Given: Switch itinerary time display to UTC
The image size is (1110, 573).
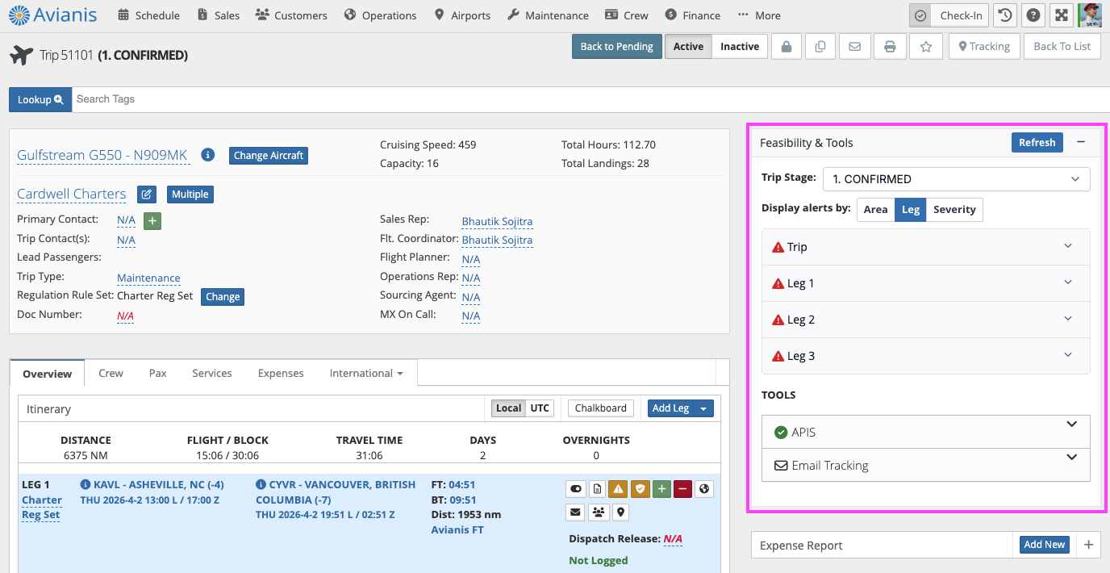Looking at the screenshot, I should (540, 408).
